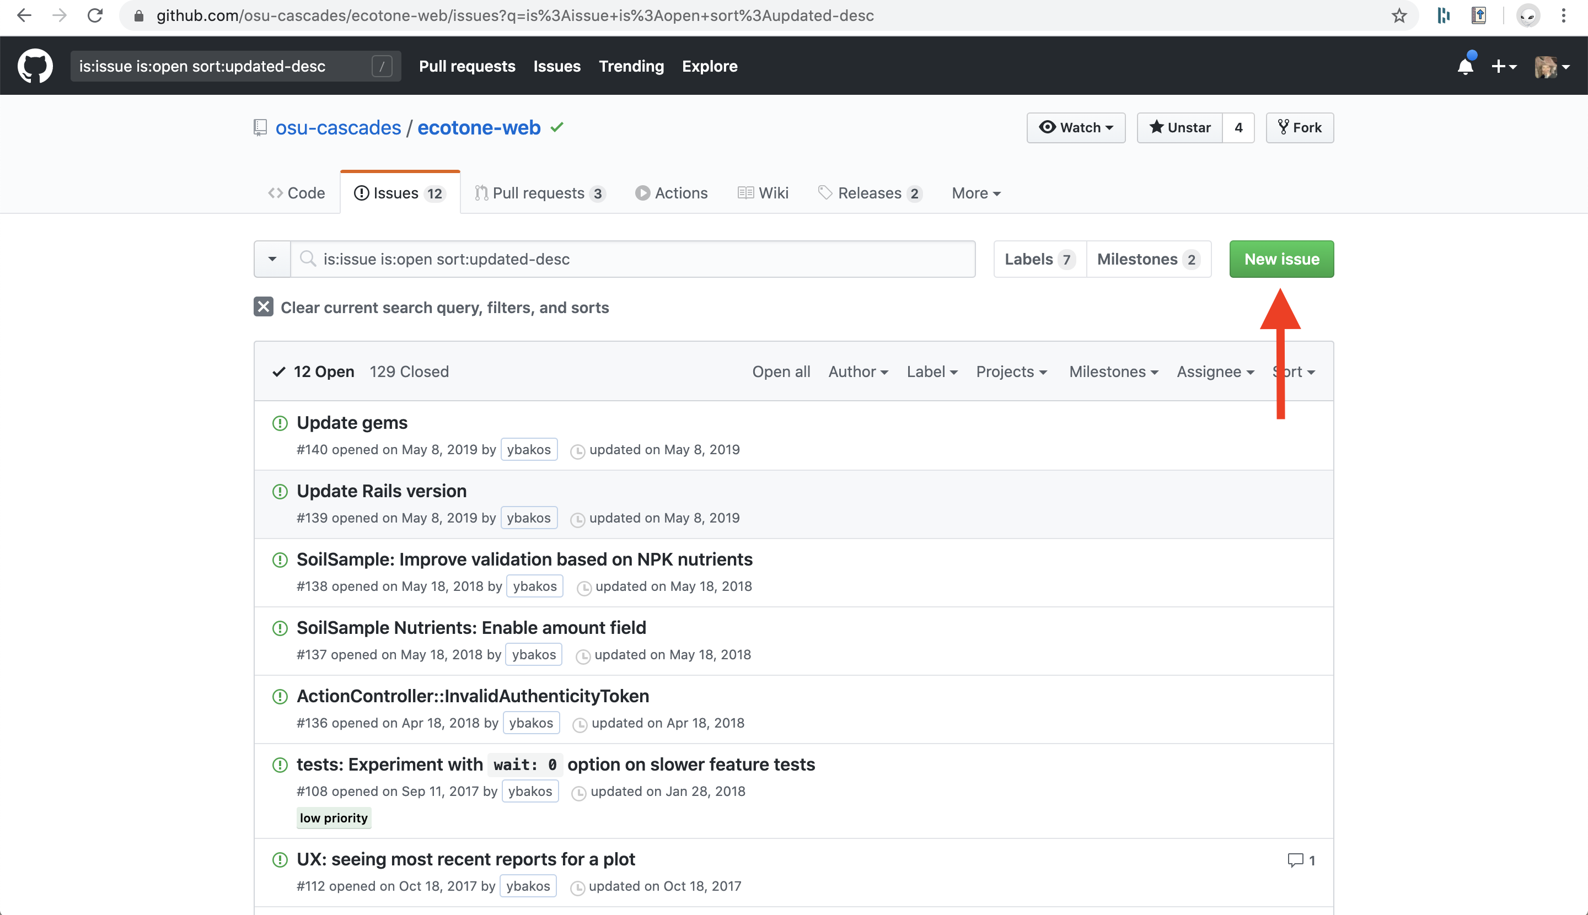The width and height of the screenshot is (1588, 915).
Task: Go back using the browser back arrow
Action: [x=24, y=16]
